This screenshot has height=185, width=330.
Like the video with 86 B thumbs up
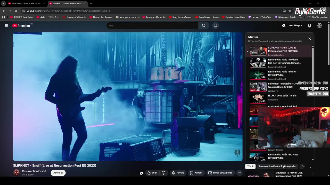152,173
